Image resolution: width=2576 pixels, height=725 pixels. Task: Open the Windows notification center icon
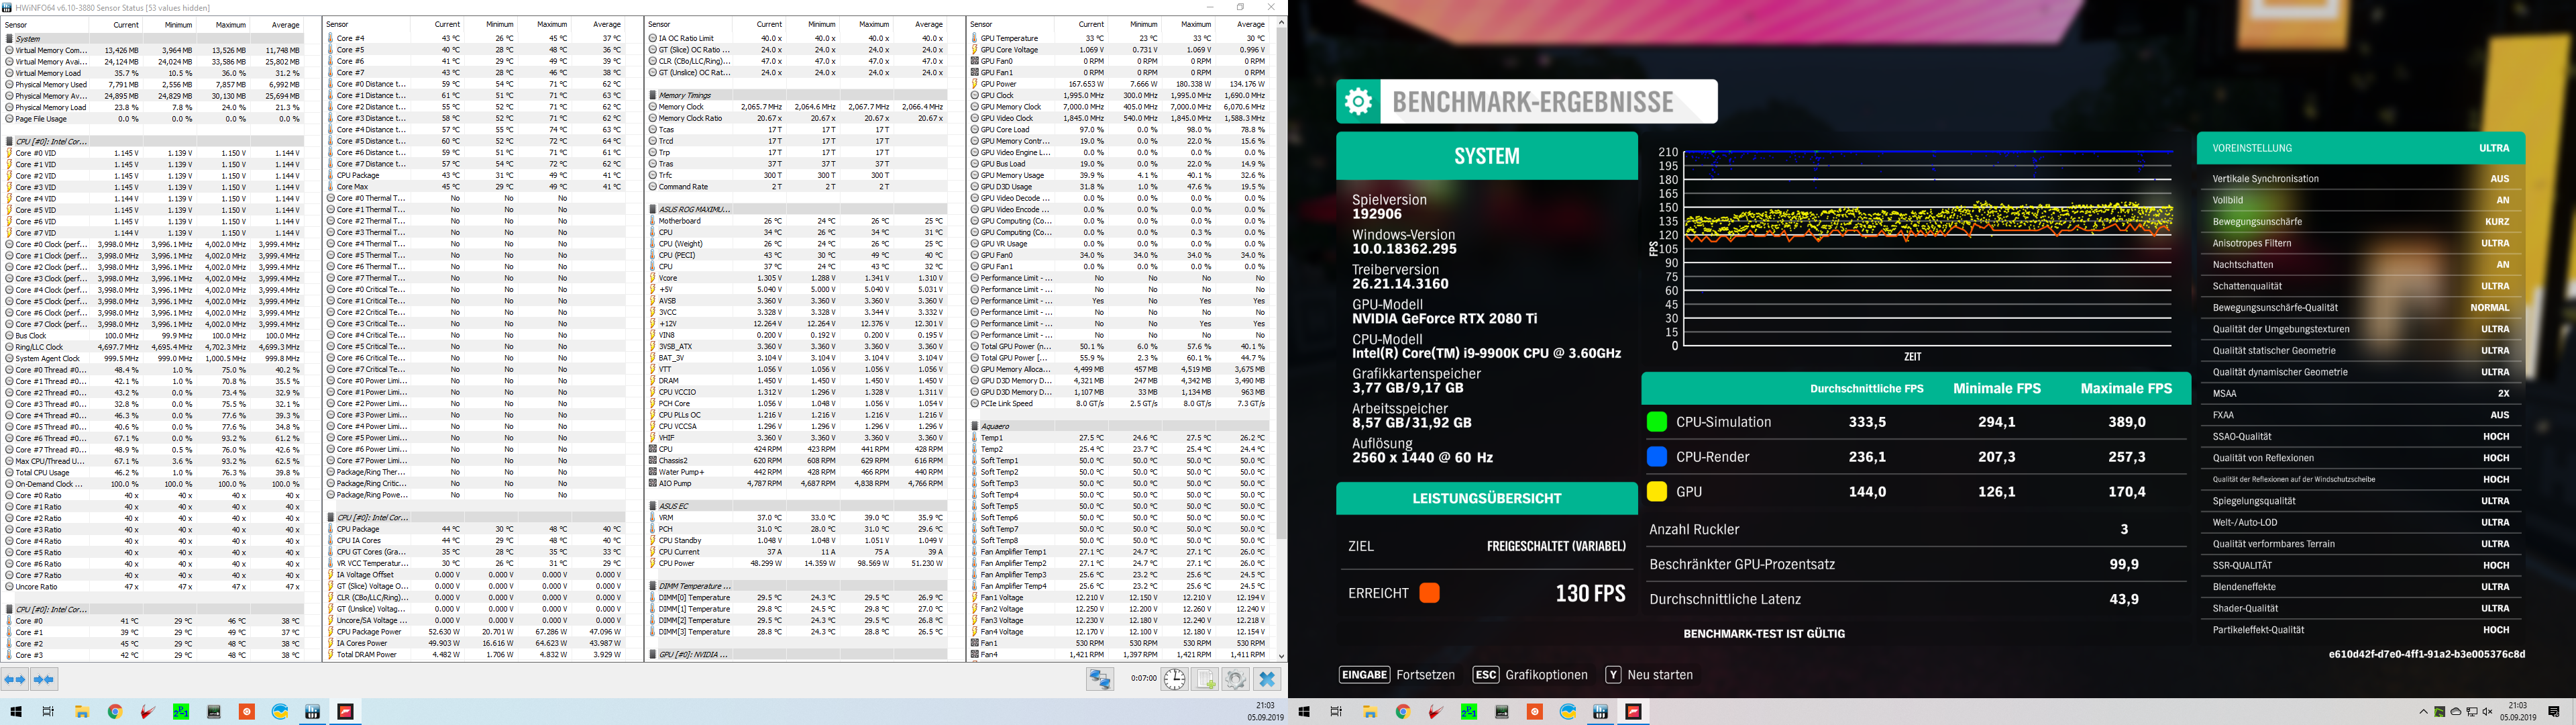[2553, 712]
